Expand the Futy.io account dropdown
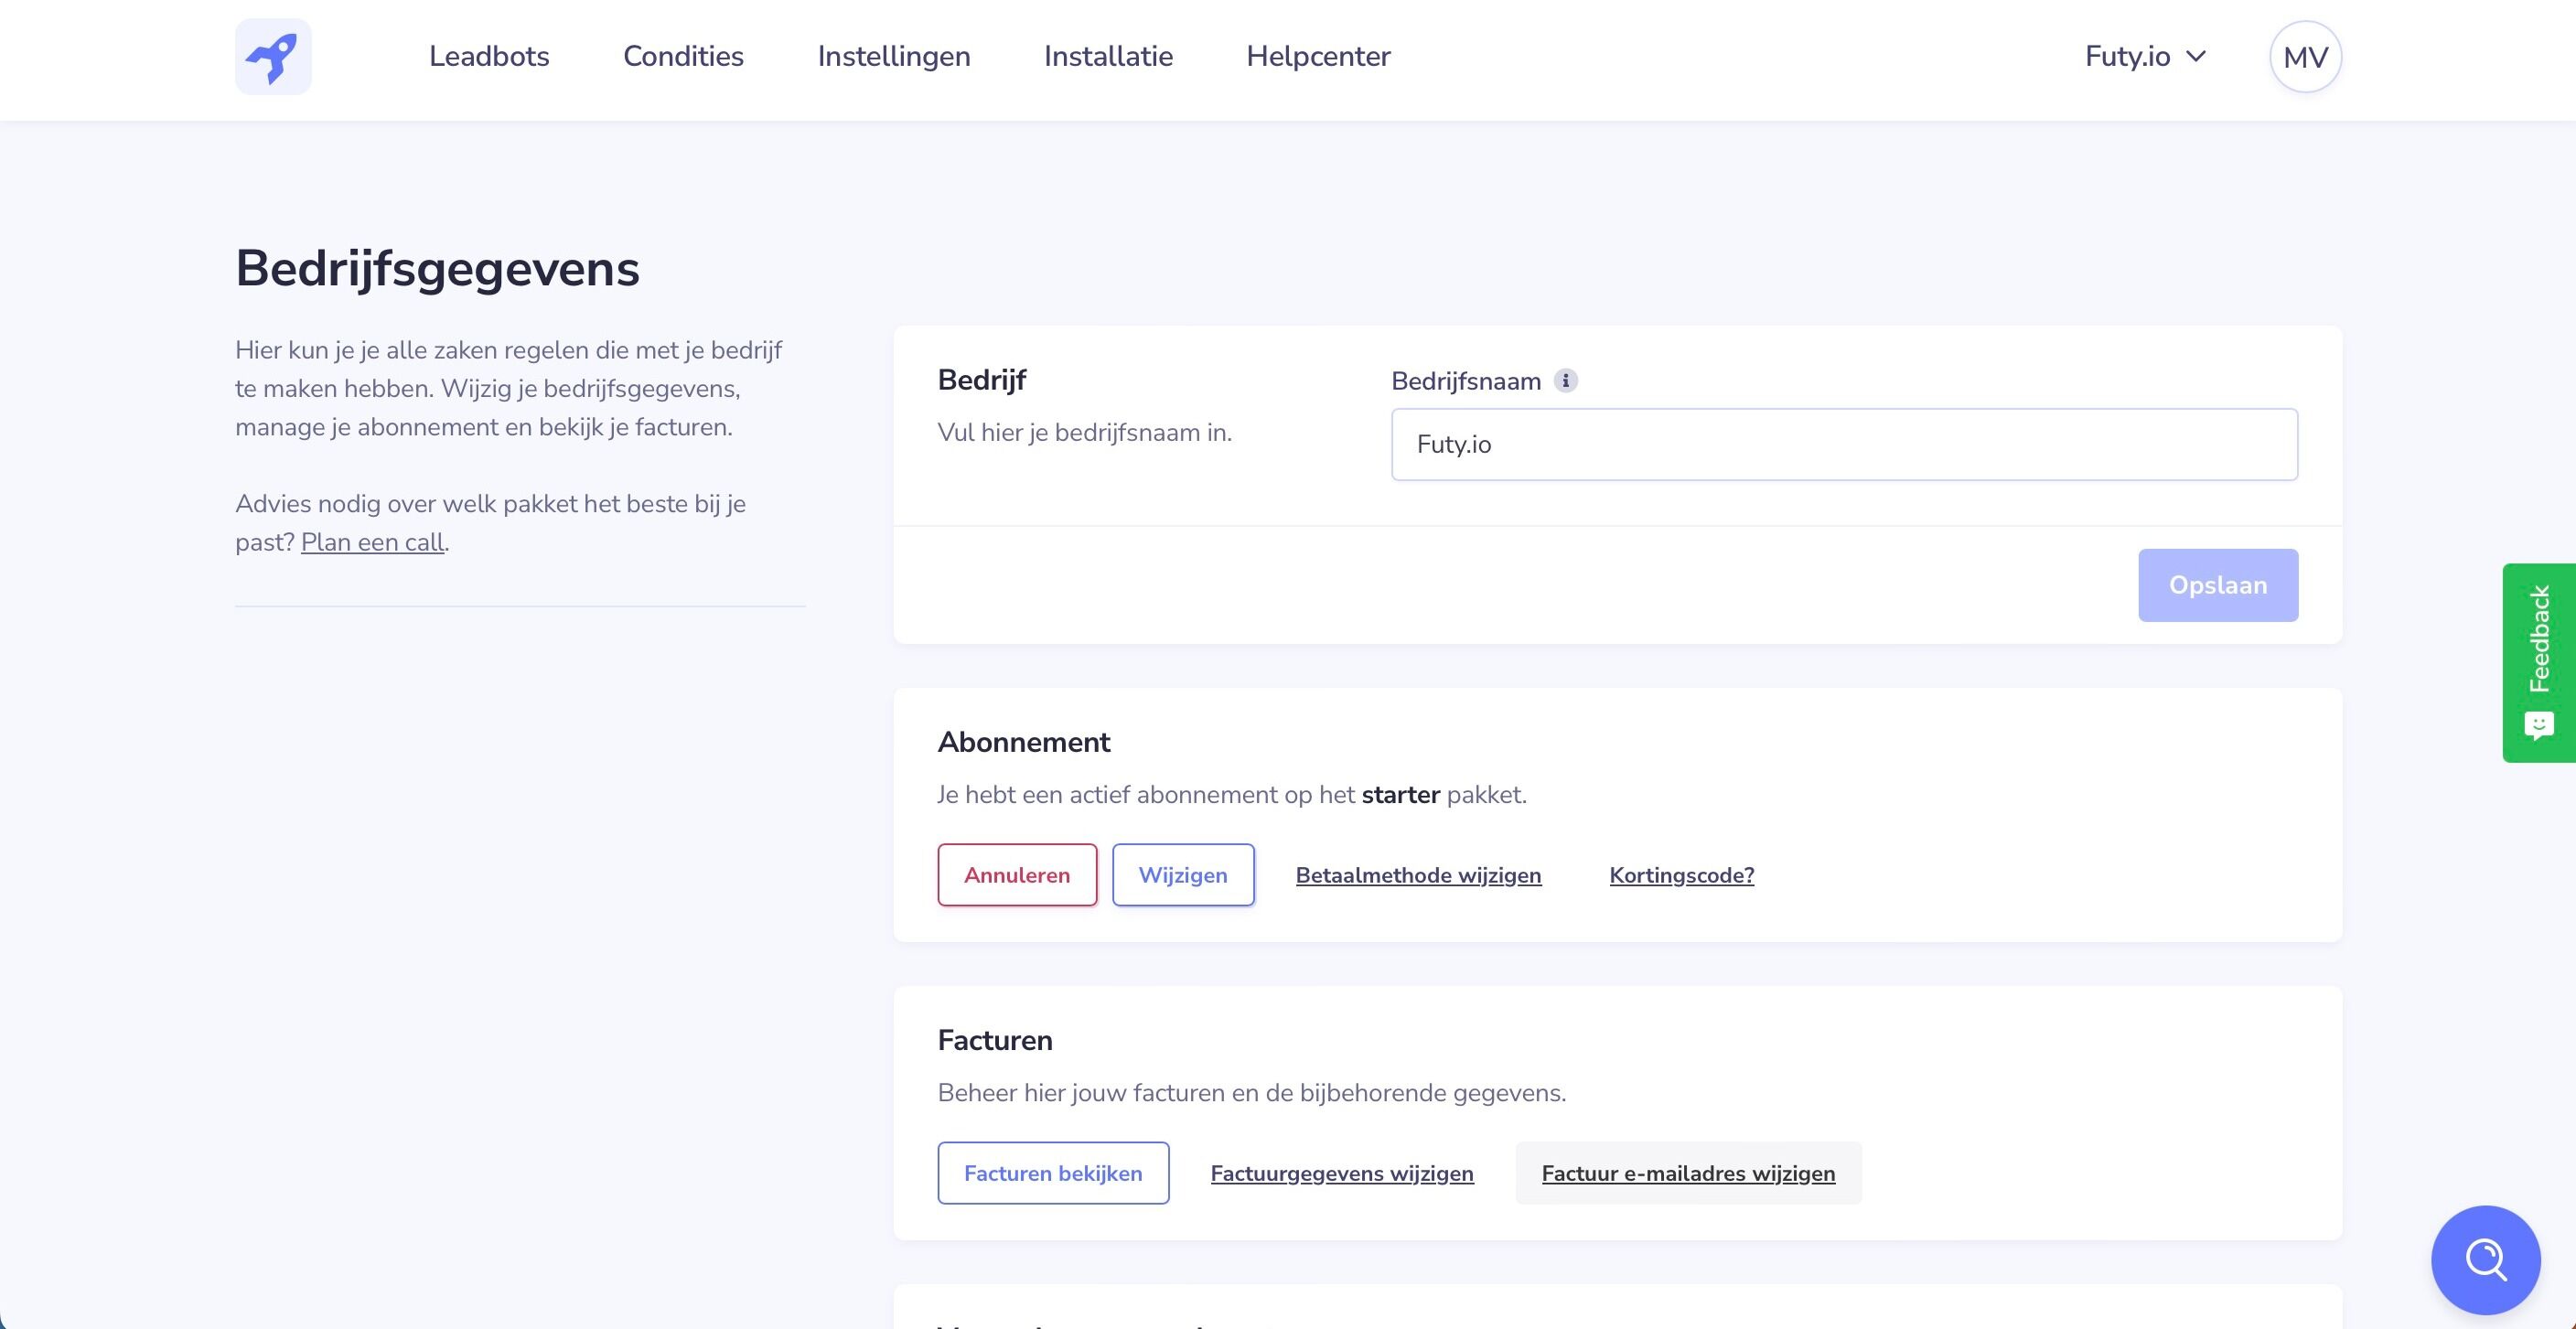The height and width of the screenshot is (1329, 2576). pyautogui.click(x=2145, y=56)
